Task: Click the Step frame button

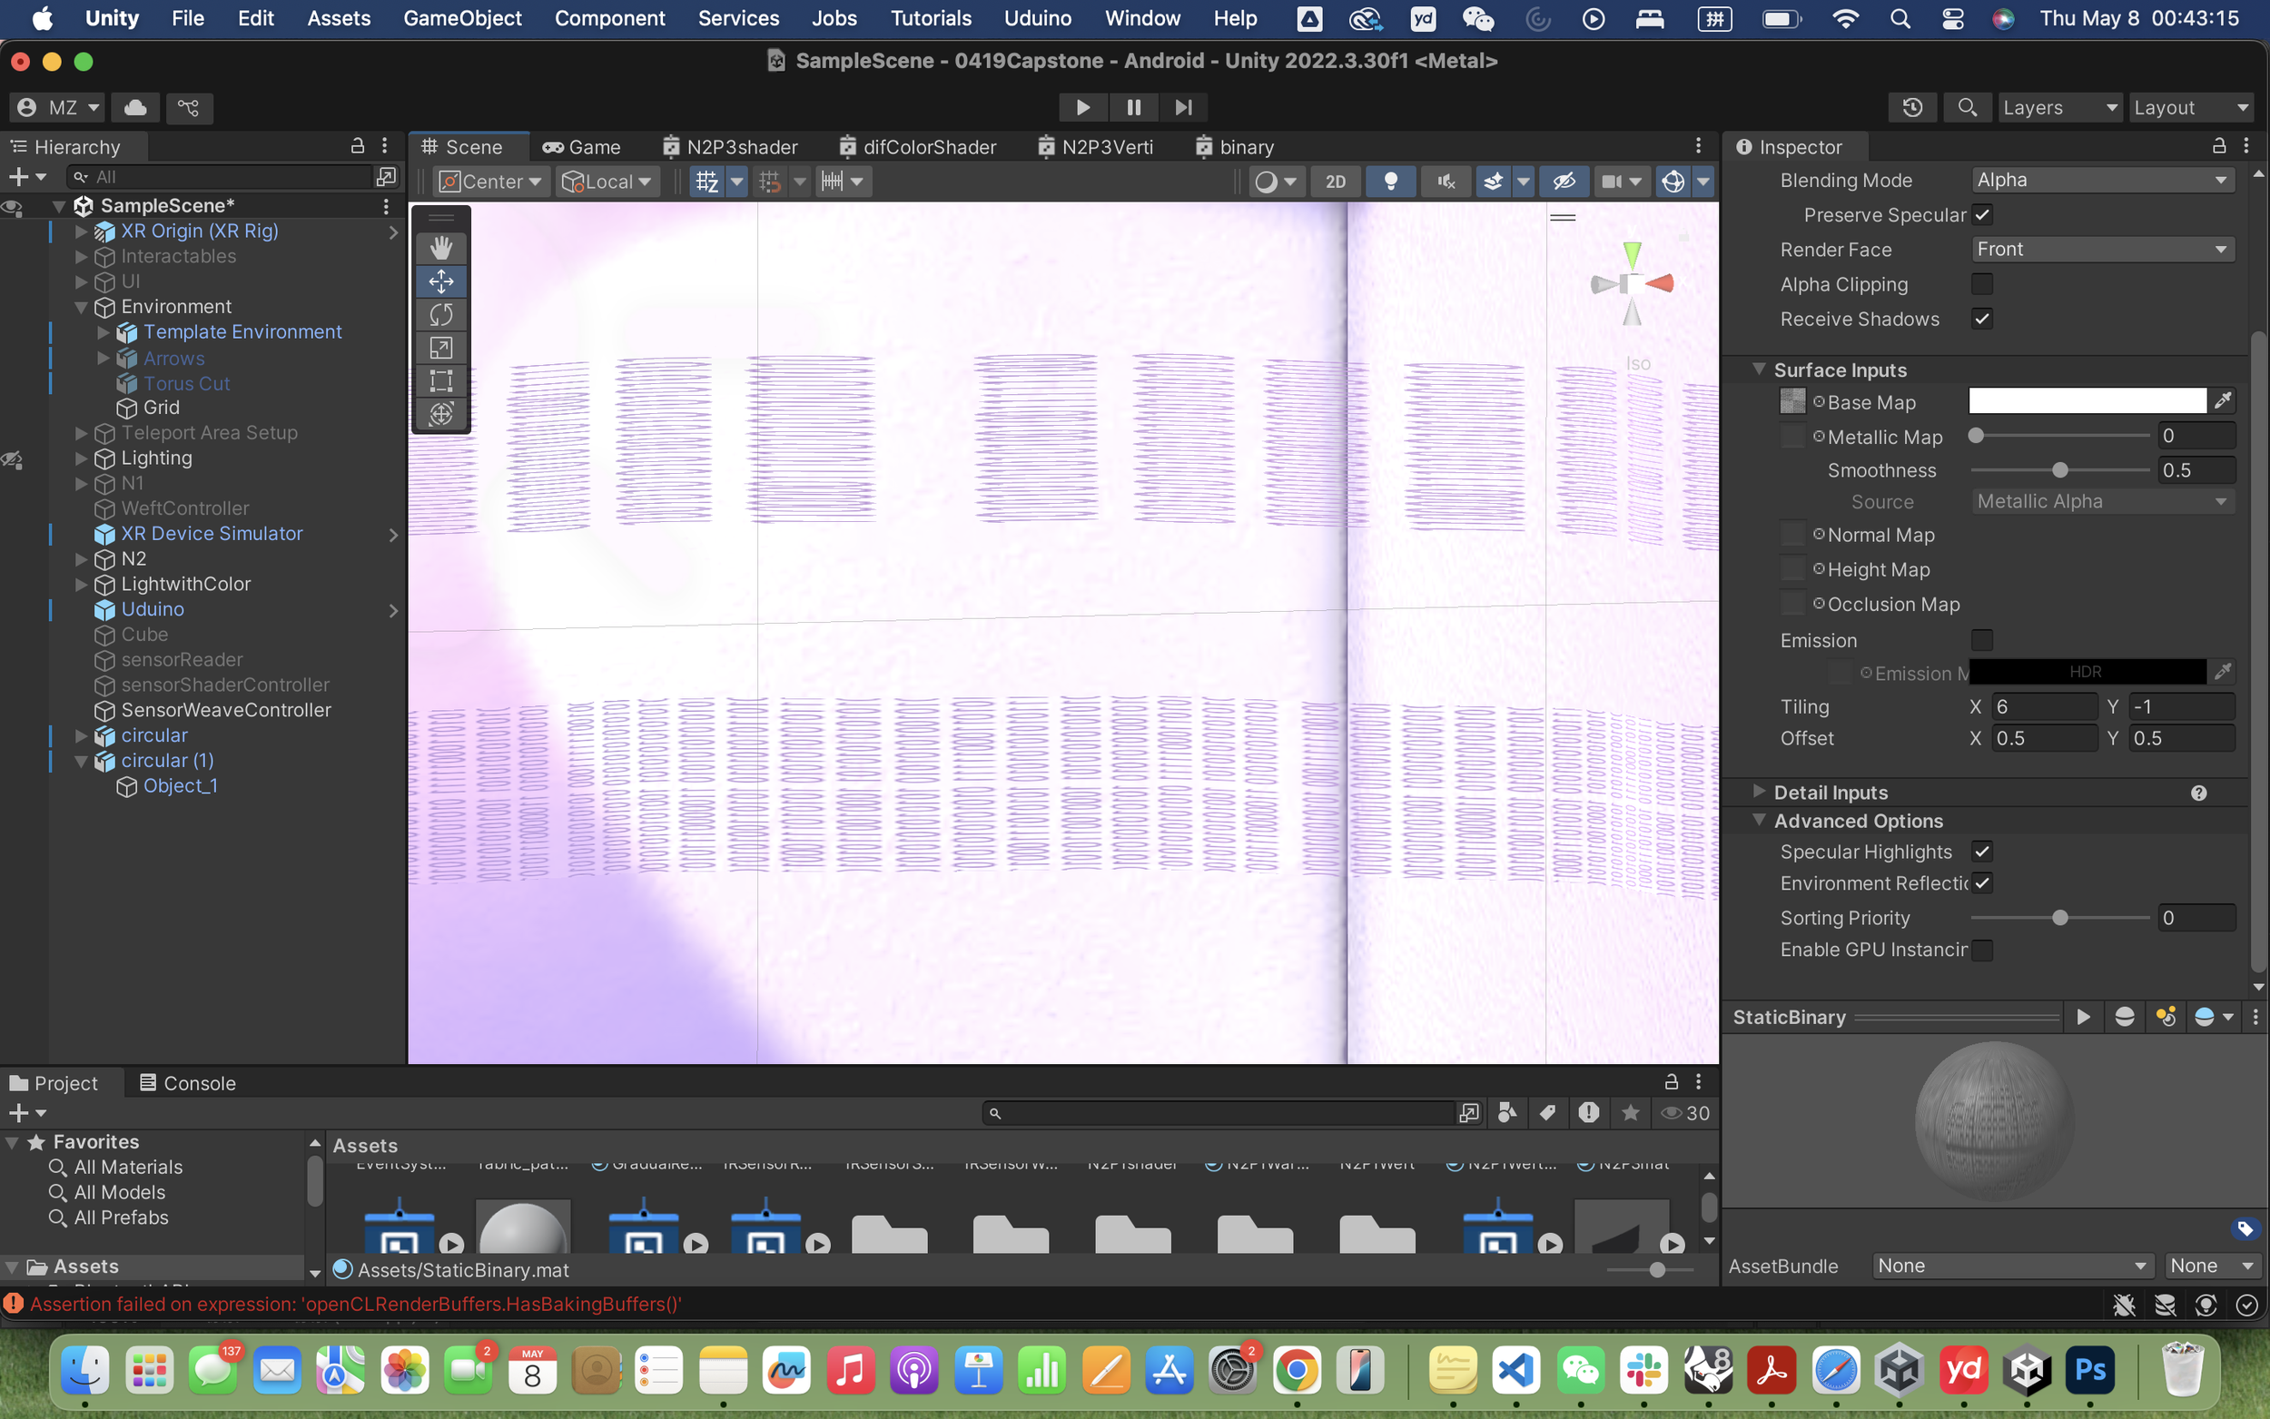Action: coord(1183,107)
